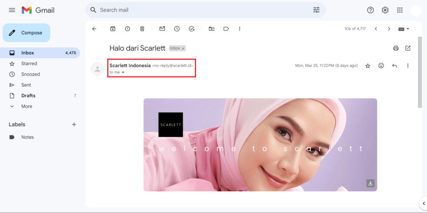This screenshot has width=427, height=213.
Task: Go to the older email arrow
Action: [x=389, y=29]
